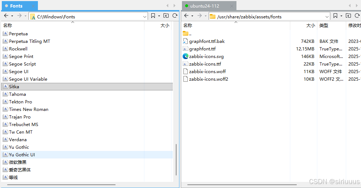
Task: Select the Segoe Script font
Action: point(22,64)
